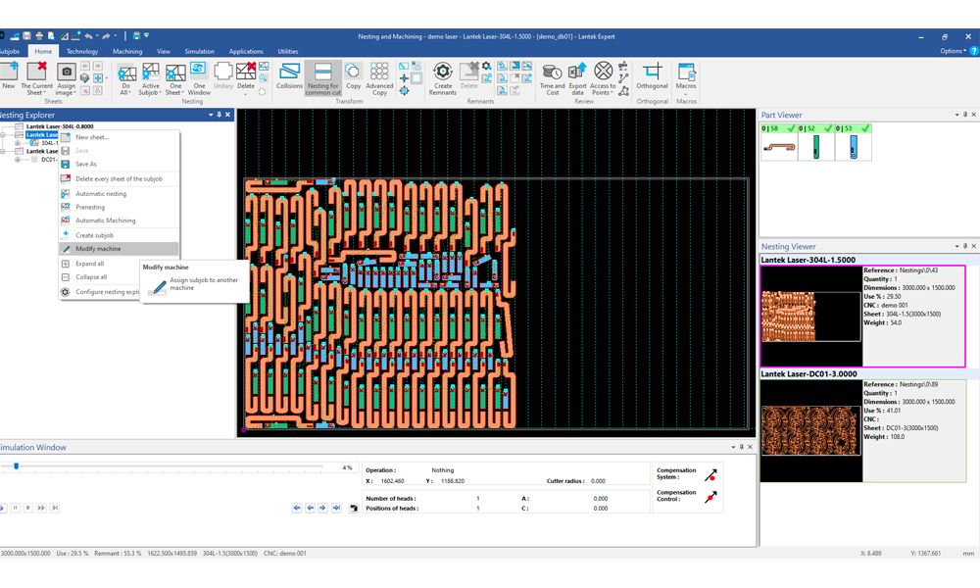Pin the Nesting Explorer panel
The width and height of the screenshot is (980, 588).
tap(219, 115)
